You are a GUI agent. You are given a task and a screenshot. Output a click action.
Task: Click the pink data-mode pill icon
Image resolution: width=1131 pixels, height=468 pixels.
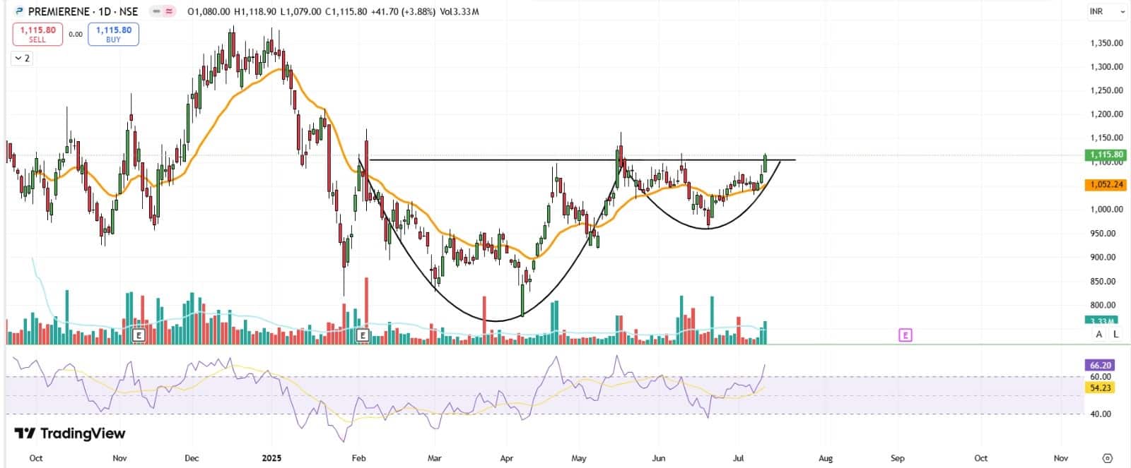tap(170, 11)
